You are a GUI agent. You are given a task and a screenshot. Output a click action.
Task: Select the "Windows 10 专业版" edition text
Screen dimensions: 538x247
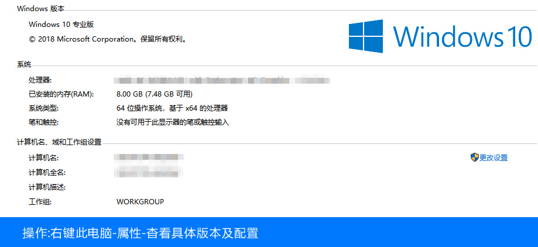(x=61, y=25)
